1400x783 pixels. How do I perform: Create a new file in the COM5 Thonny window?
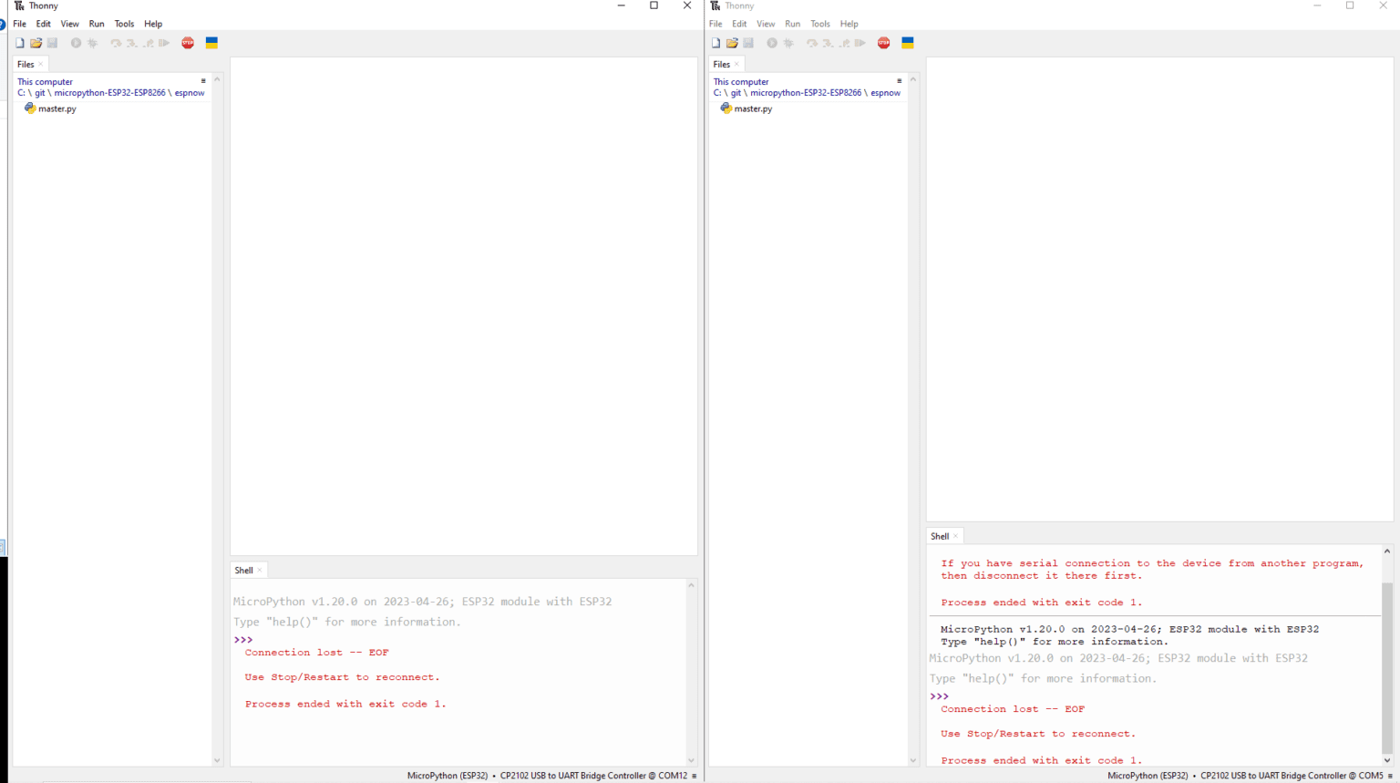click(716, 43)
